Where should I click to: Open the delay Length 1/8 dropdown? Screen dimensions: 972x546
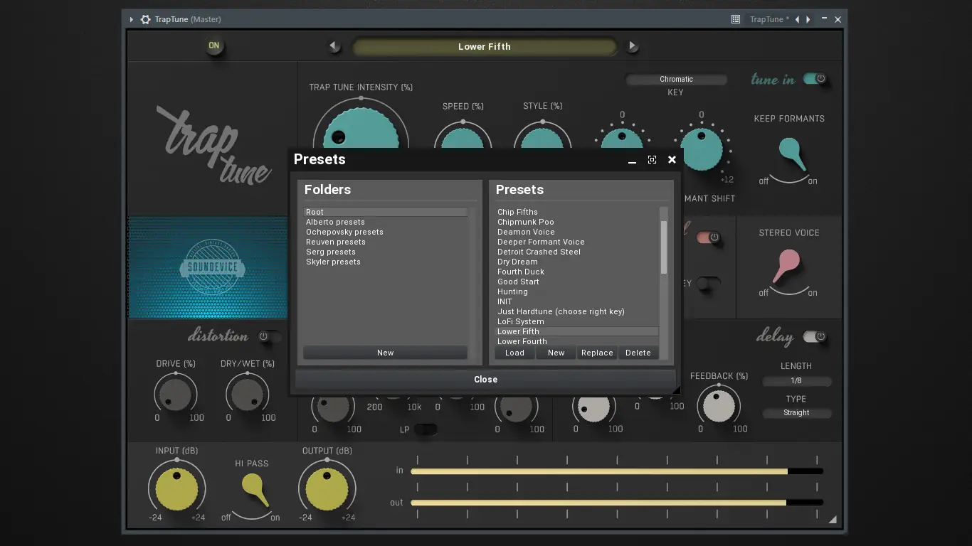point(796,381)
